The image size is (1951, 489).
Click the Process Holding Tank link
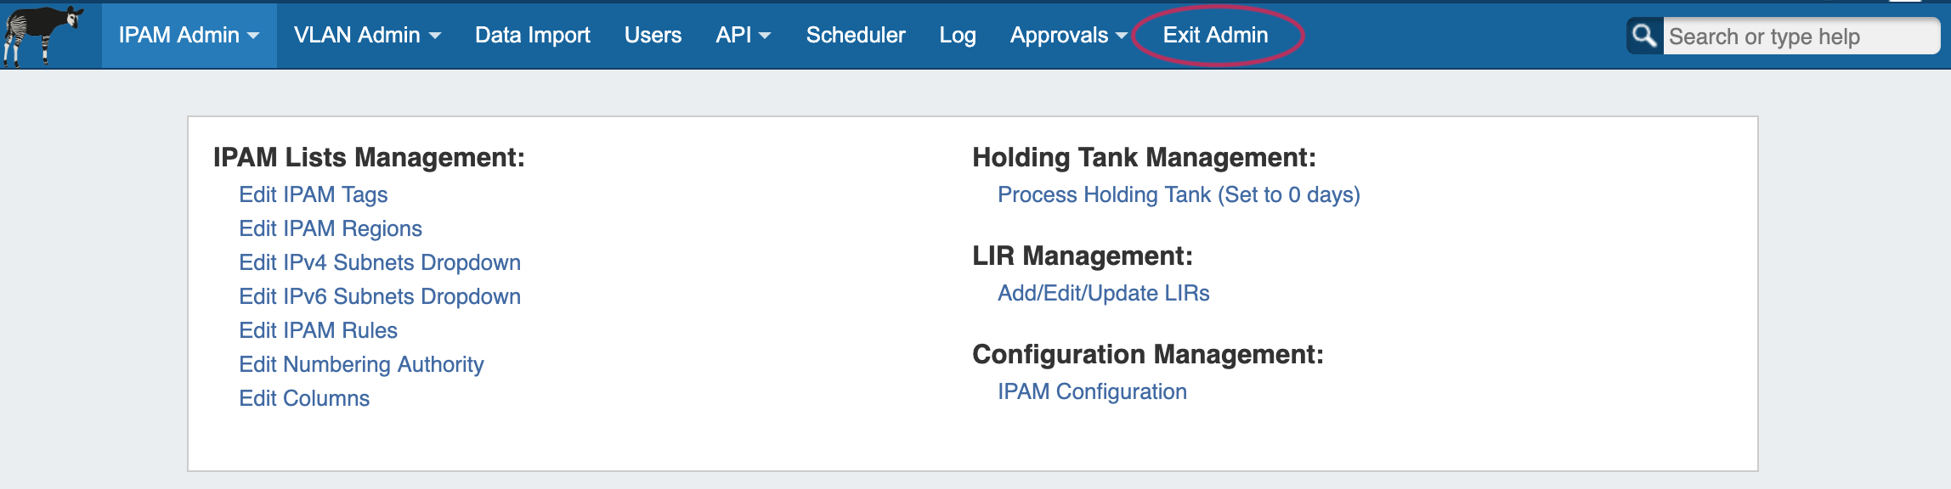coord(1178,195)
